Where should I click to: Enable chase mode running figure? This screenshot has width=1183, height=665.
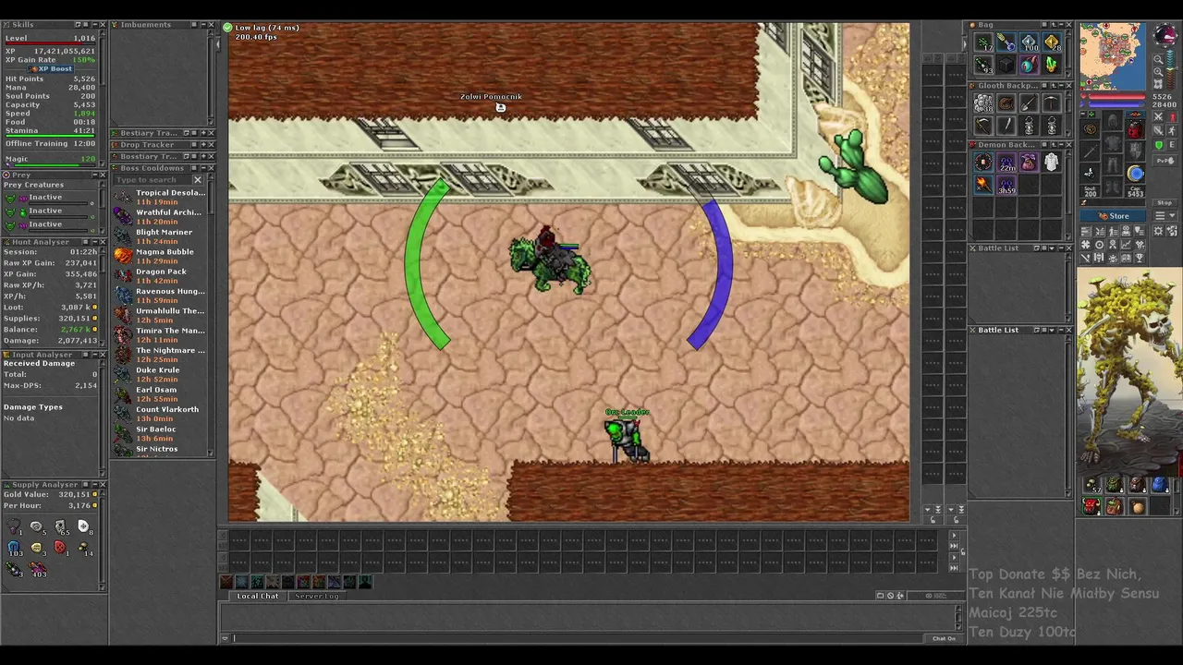(x=1172, y=130)
